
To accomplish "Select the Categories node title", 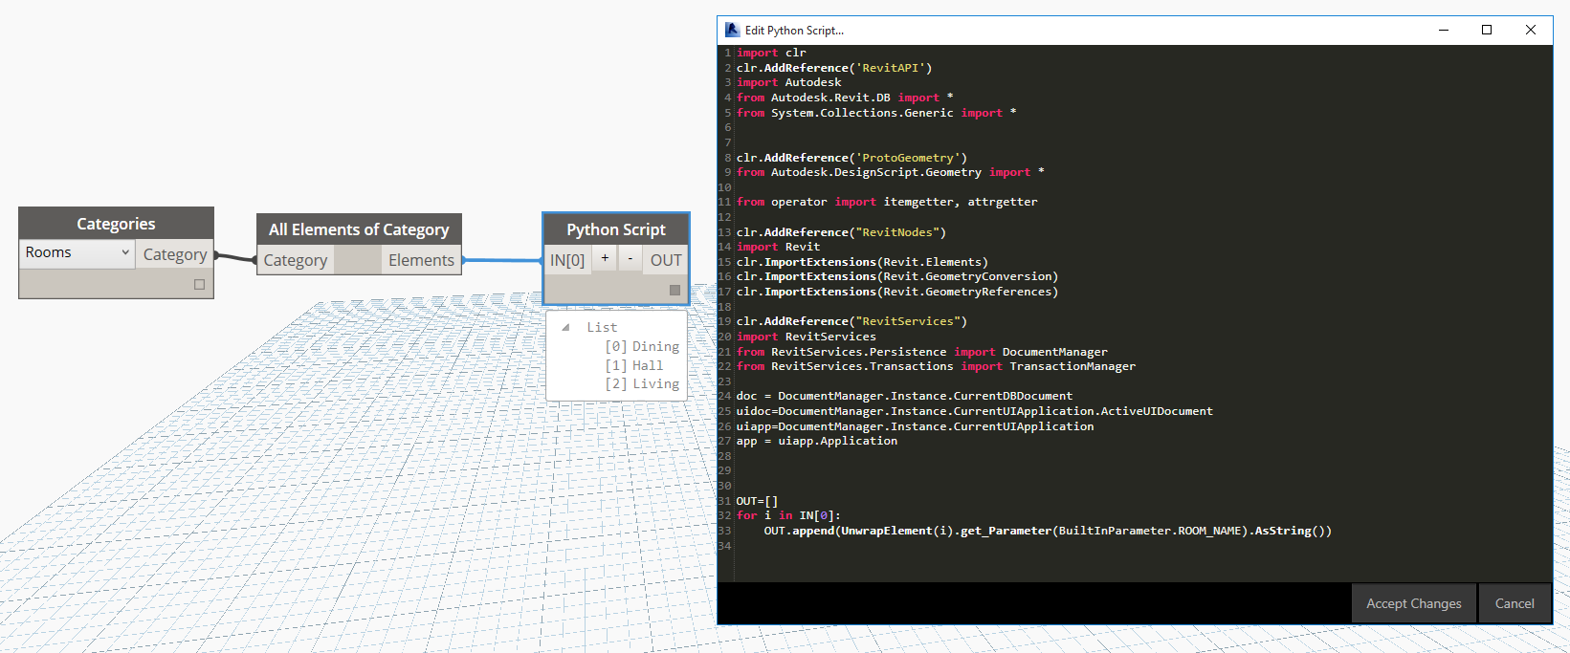I will click(x=116, y=224).
